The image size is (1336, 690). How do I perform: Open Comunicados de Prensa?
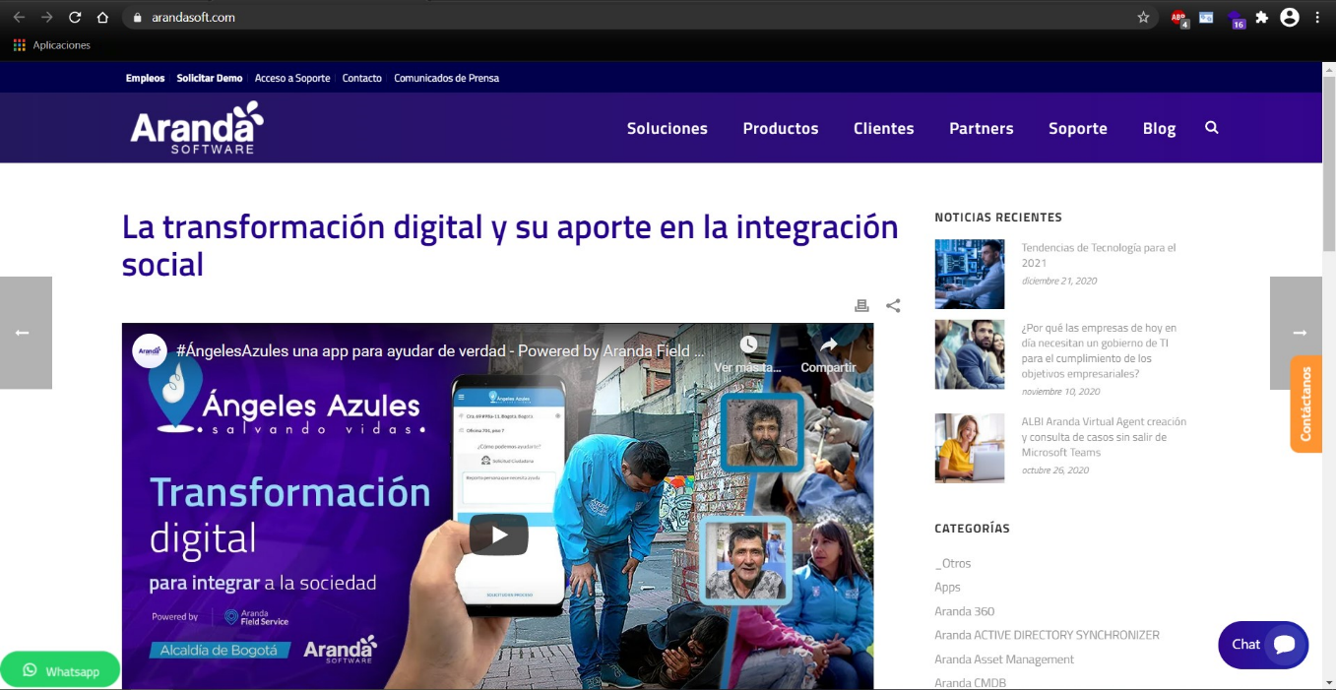[447, 78]
